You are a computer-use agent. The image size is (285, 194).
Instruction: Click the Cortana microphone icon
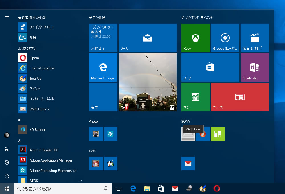click(106, 189)
